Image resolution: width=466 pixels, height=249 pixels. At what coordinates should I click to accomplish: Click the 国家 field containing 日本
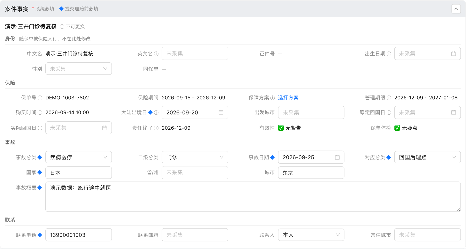pos(79,173)
